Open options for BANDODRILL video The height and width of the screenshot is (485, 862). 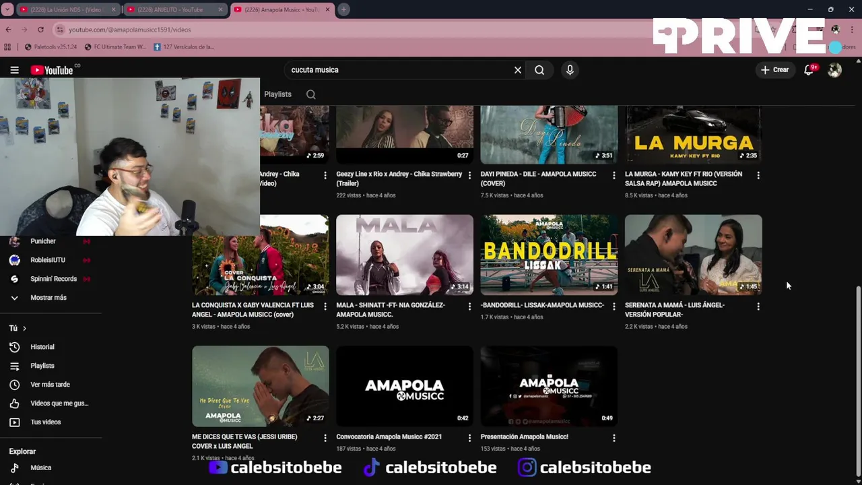(x=614, y=306)
